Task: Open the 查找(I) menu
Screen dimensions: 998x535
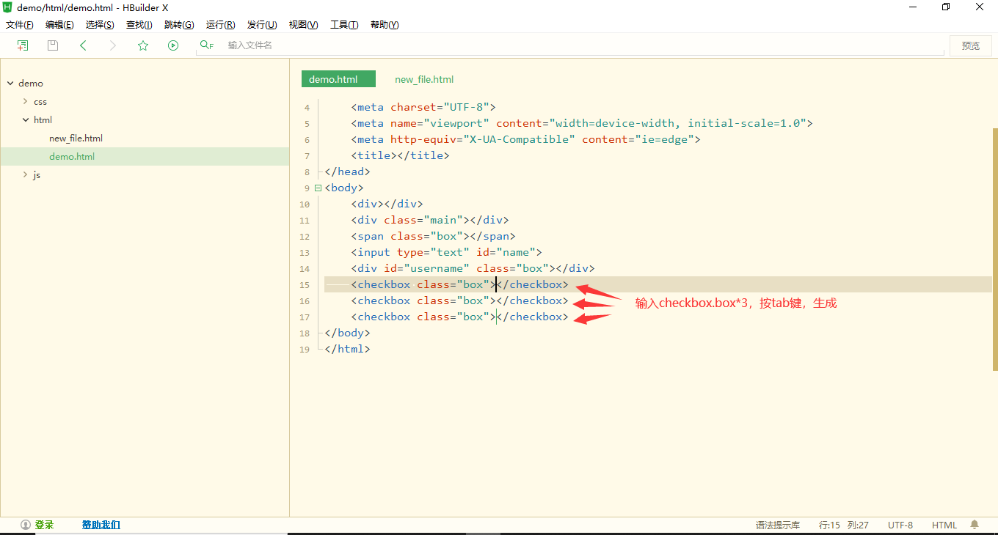Action: point(139,25)
